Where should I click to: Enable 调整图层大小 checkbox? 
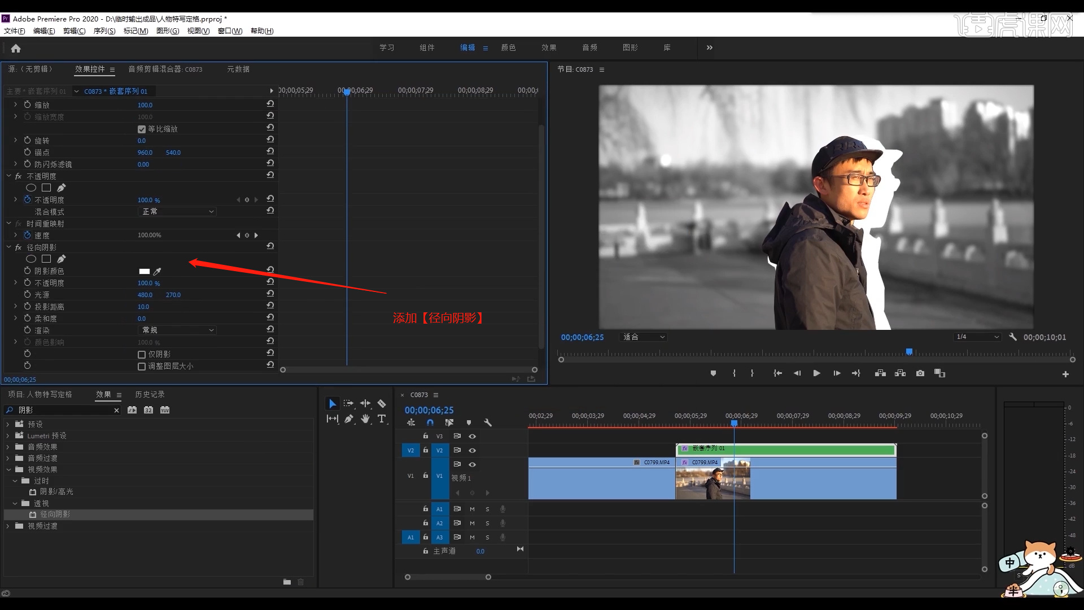142,366
